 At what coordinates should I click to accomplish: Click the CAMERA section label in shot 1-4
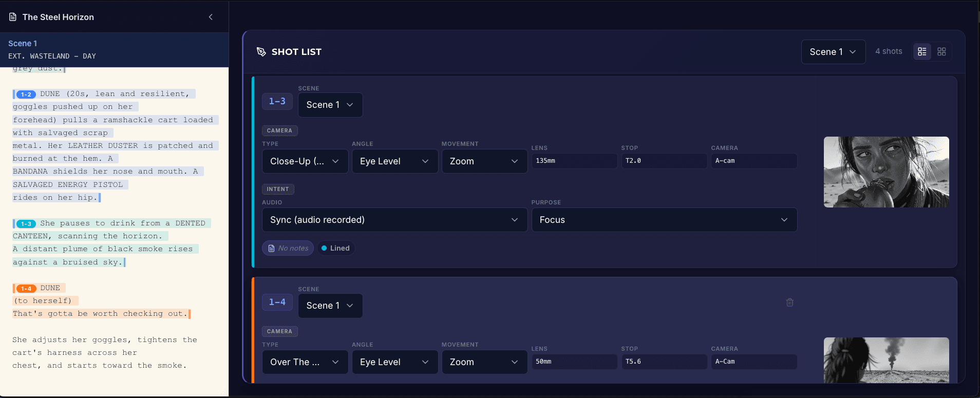point(279,331)
